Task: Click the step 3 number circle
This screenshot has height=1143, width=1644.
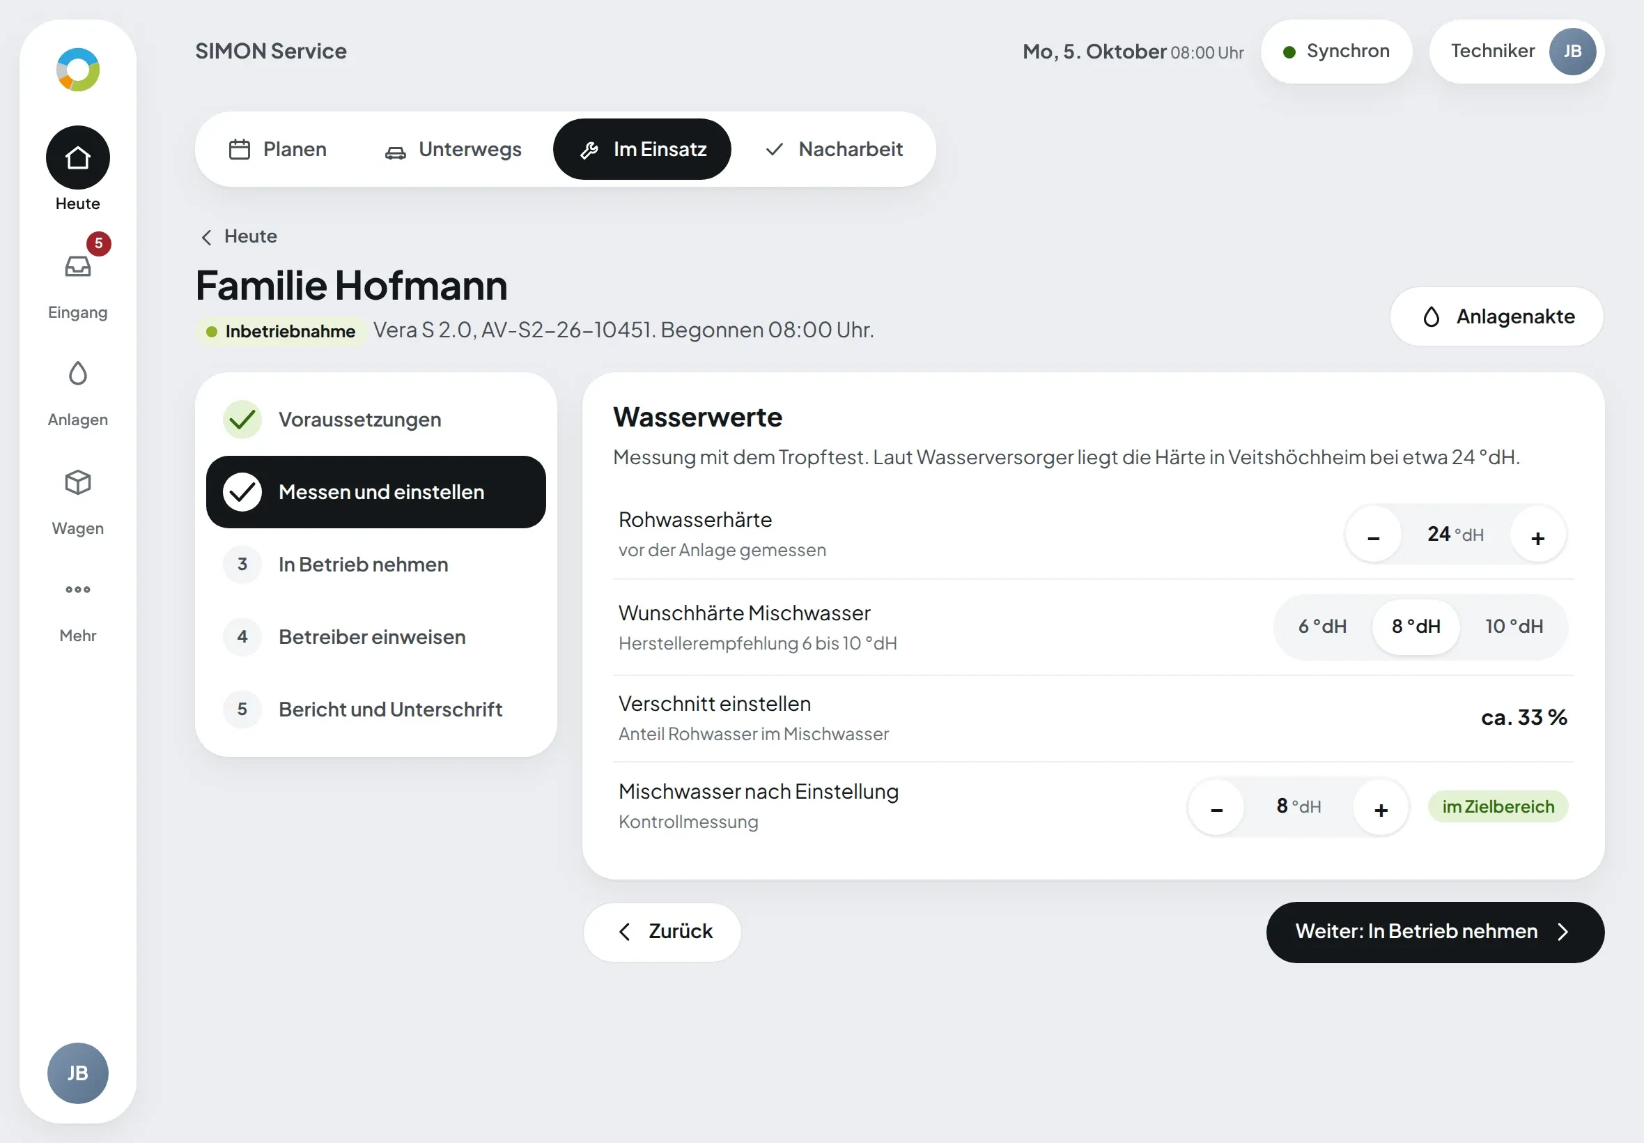Action: tap(242, 565)
